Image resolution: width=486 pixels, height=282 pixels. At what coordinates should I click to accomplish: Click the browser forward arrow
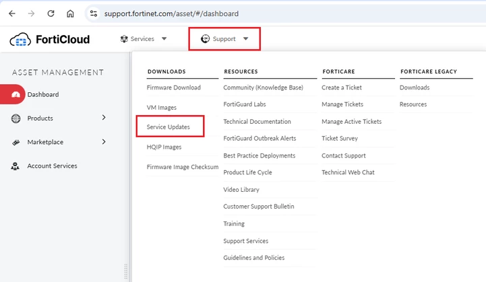[31, 13]
